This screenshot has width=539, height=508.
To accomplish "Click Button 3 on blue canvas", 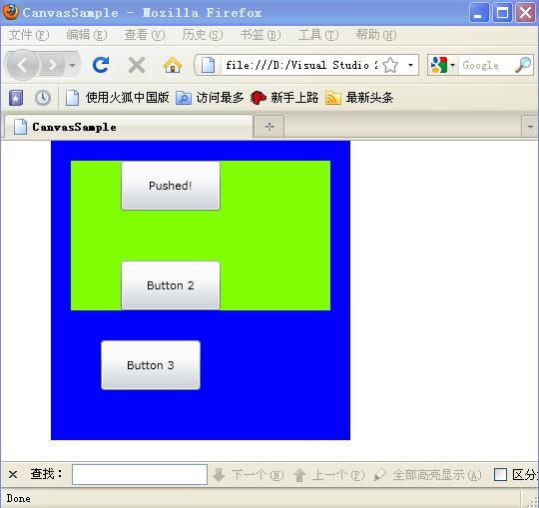I will click(151, 365).
